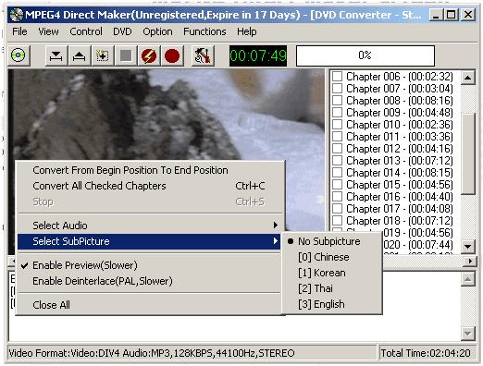Click chapter list scroll down arrow
Image resolution: width=483 pixels, height=366 pixels.
tap(468, 247)
